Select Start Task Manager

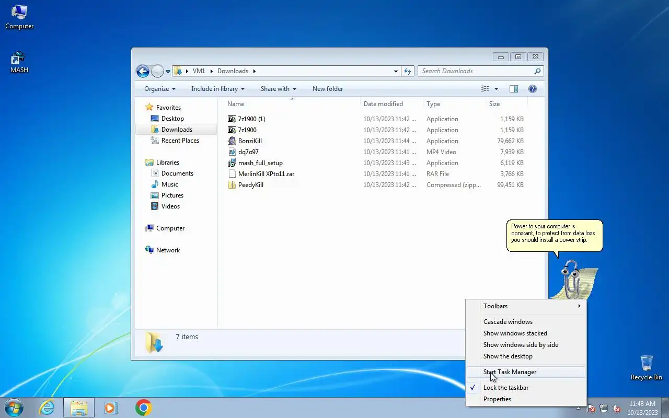click(x=525, y=372)
